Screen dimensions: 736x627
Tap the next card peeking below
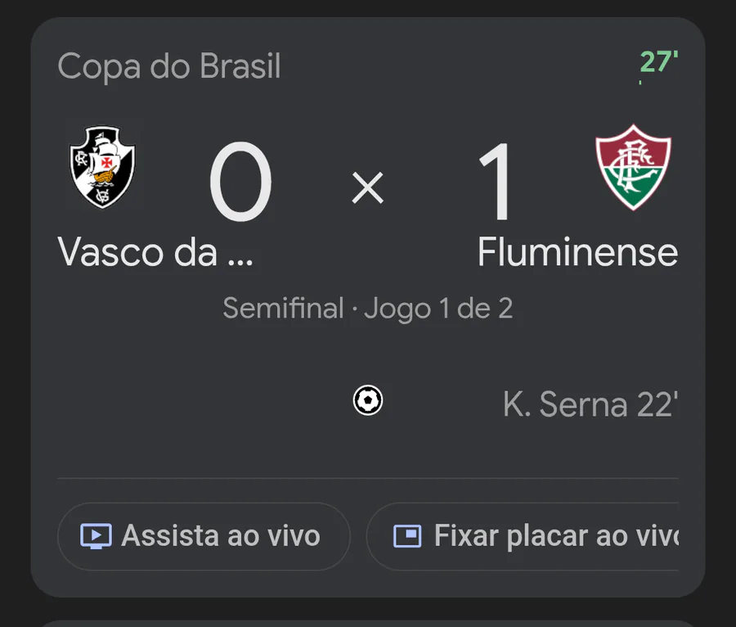(368, 622)
